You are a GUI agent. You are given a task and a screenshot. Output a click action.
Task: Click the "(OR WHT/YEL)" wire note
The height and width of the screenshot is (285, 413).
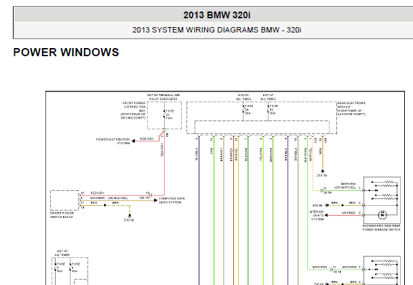[345, 188]
